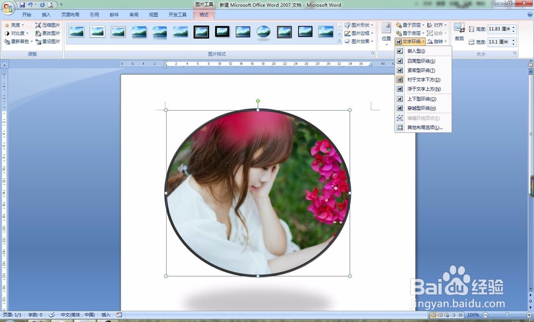
Task: Click 置于顶层 bring to front
Action: tap(410, 25)
